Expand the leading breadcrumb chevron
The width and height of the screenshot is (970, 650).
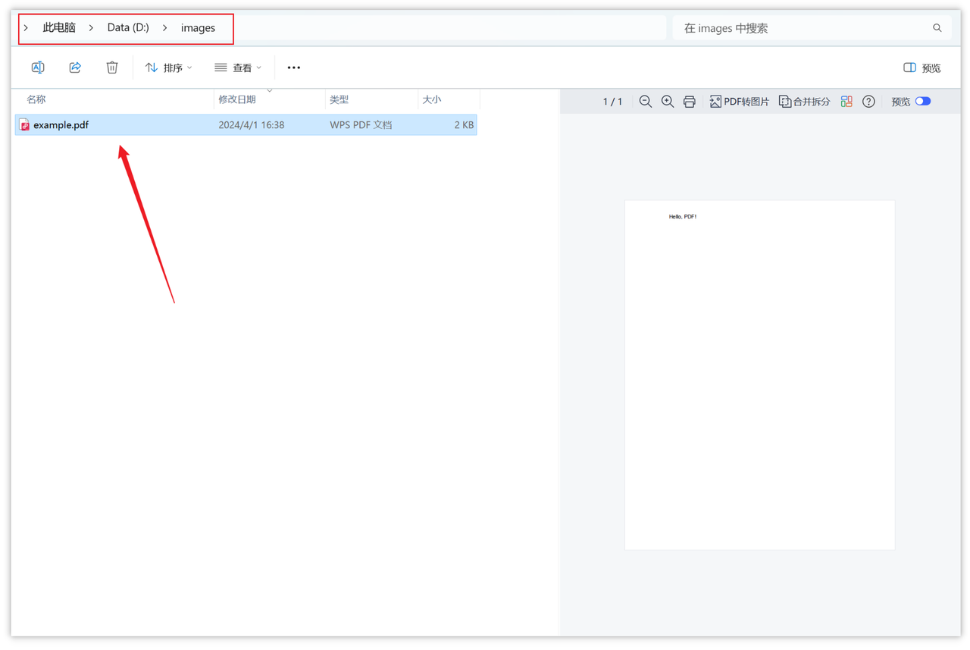(26, 28)
